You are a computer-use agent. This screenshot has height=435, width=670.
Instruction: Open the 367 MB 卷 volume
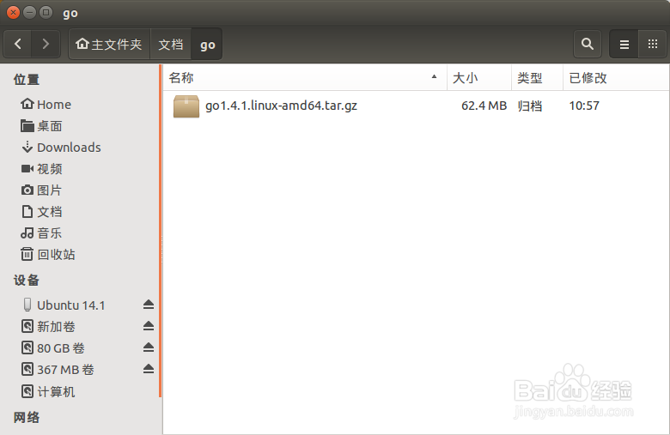coord(65,369)
